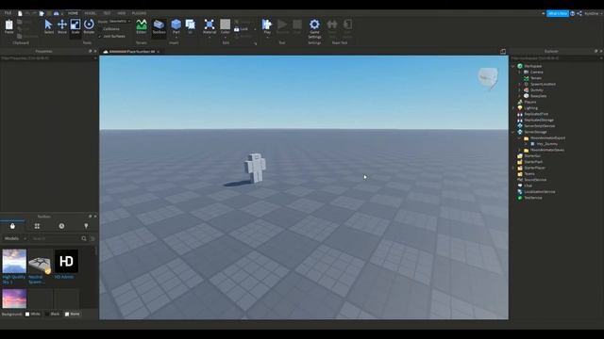This screenshot has height=339, width=604.
Task: Click the new file icon in quick access bar
Action: point(20,13)
